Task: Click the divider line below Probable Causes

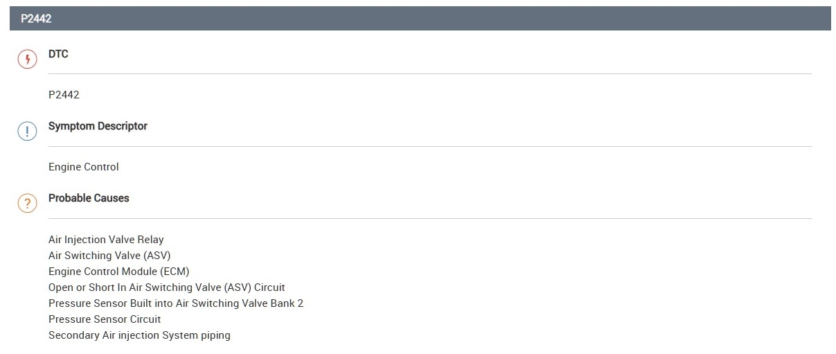Action: point(429,218)
